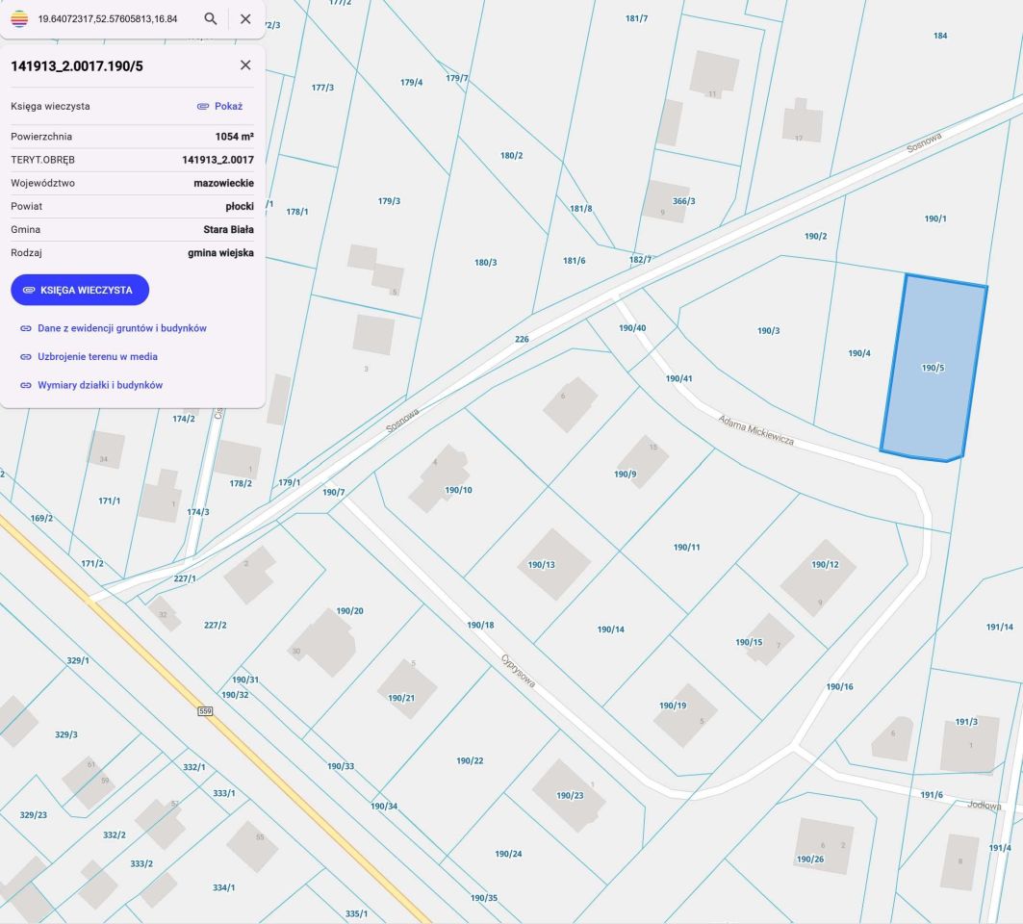Select parcel 190/20 on the map
The width and height of the screenshot is (1023, 924).
point(349,611)
